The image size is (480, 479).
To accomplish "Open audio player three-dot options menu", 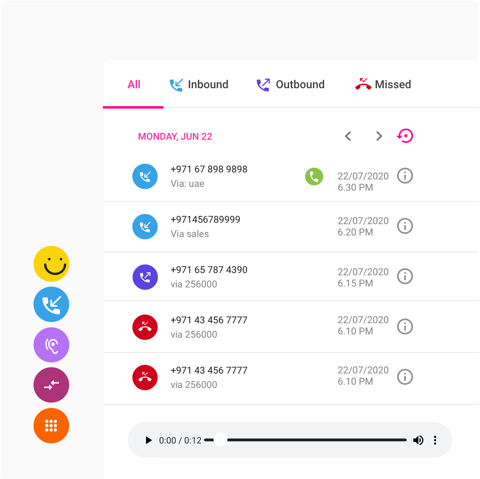I will (x=435, y=440).
